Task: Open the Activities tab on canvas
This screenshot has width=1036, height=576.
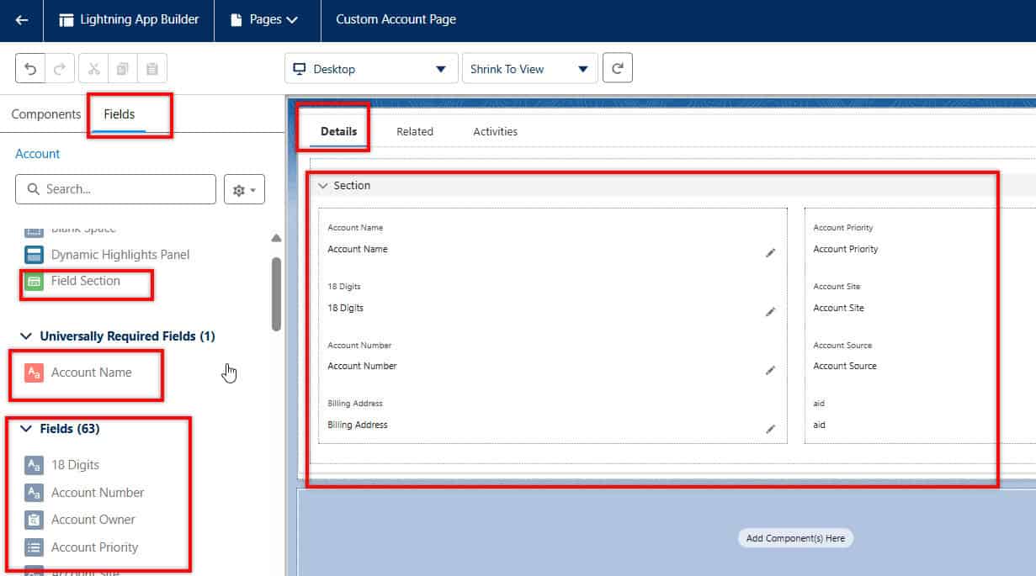Action: point(496,132)
